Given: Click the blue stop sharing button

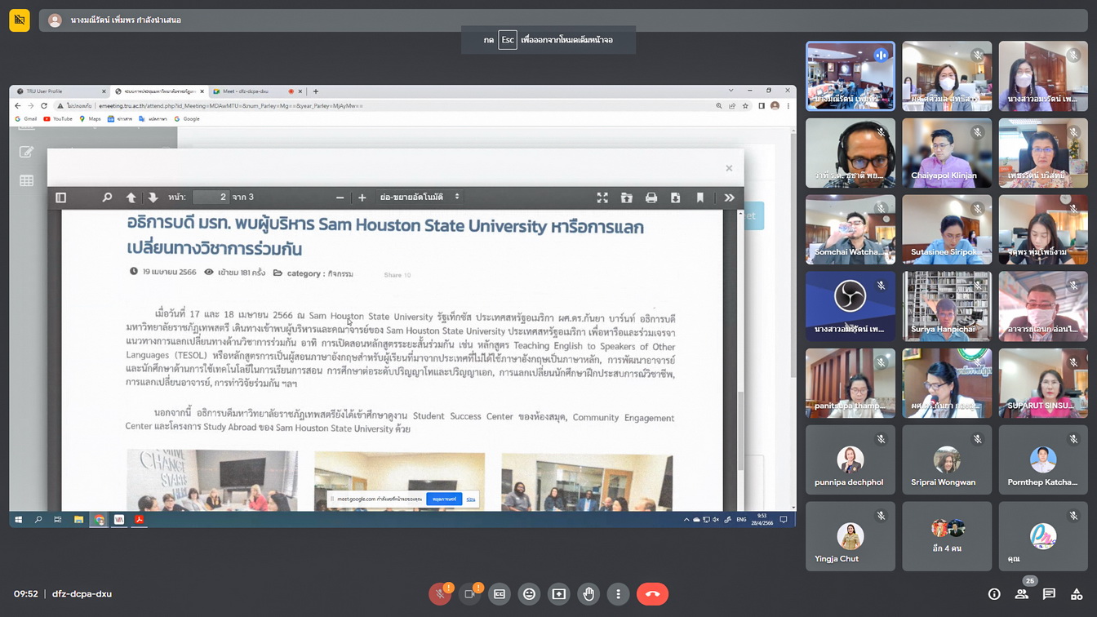Looking at the screenshot, I should point(444,499).
